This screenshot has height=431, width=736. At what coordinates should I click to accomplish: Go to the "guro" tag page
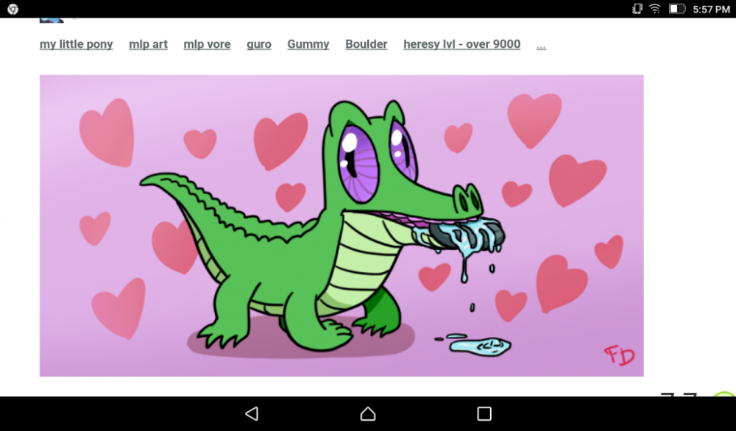259,44
